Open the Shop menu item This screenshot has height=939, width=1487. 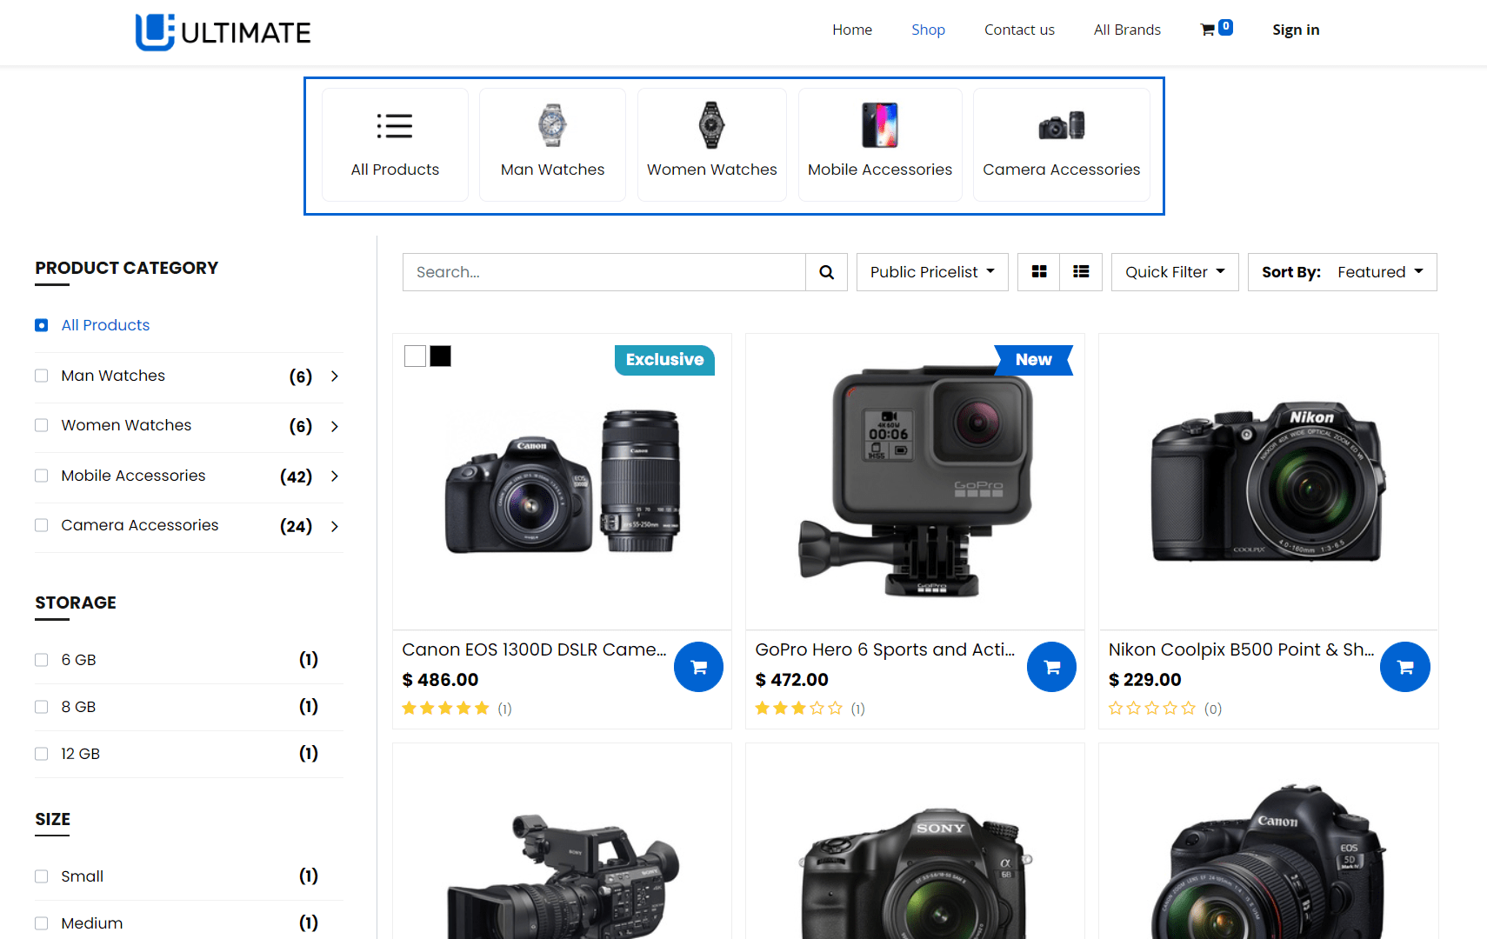coord(928,30)
